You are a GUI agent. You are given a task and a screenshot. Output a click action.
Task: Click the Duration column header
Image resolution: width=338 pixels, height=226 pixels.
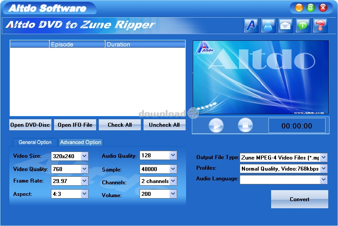click(145, 44)
